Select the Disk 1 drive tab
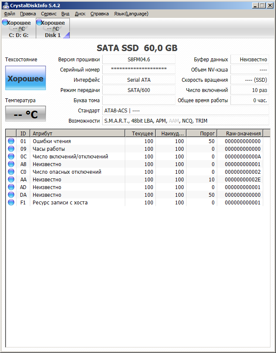The width and height of the screenshot is (276, 353). [x=53, y=29]
